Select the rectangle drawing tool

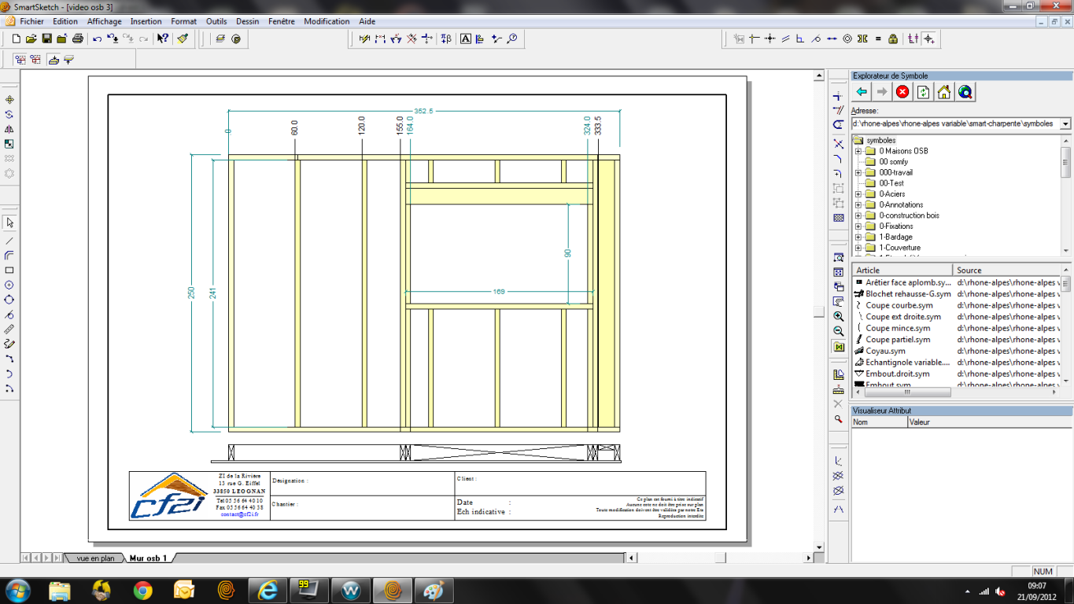[x=9, y=271]
